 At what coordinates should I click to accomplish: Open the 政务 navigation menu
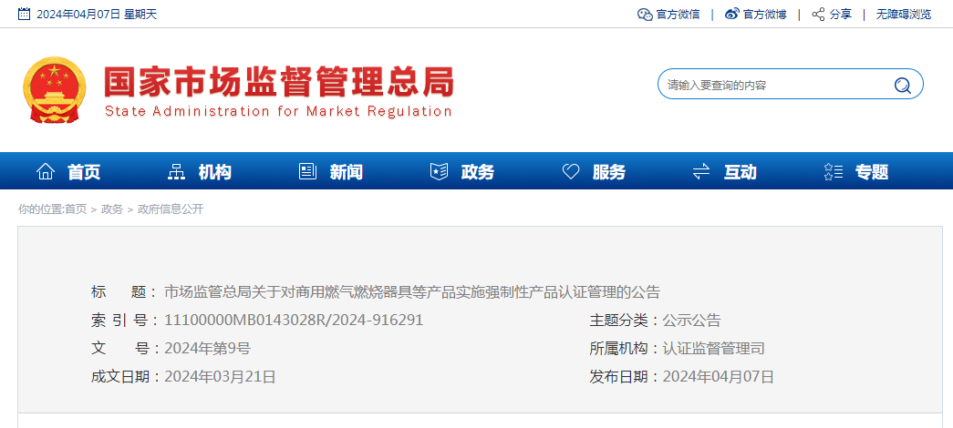pos(478,172)
